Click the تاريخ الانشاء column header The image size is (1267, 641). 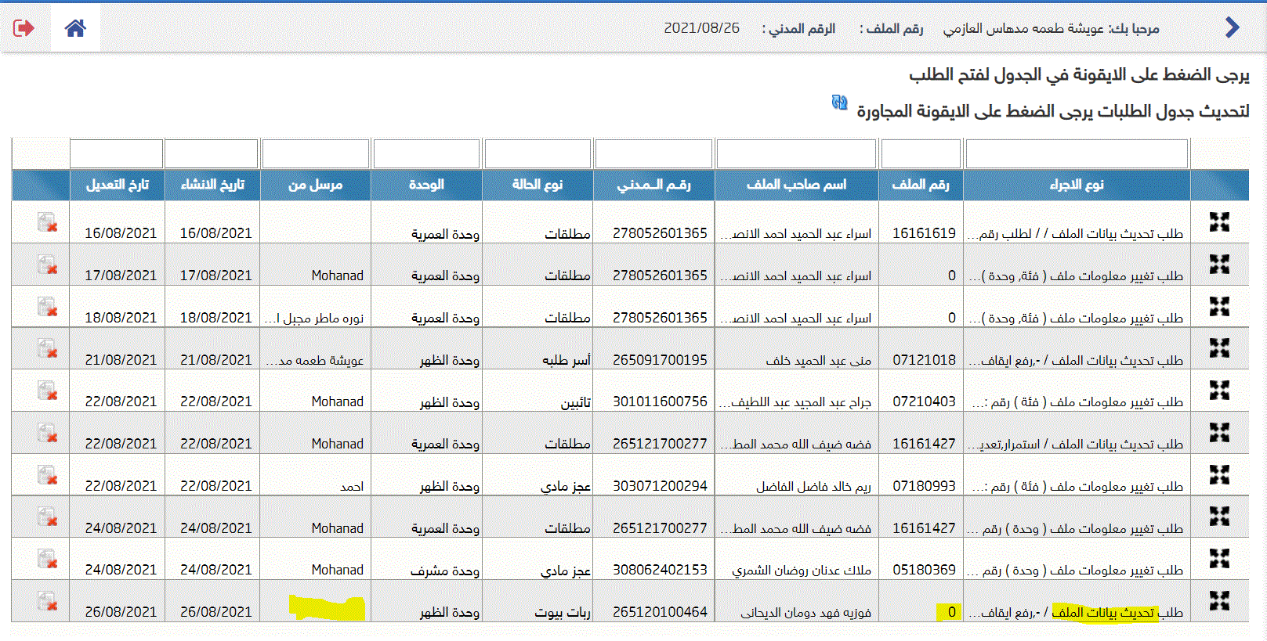212,185
